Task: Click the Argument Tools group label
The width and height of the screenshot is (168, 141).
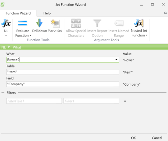Action: click(107, 40)
